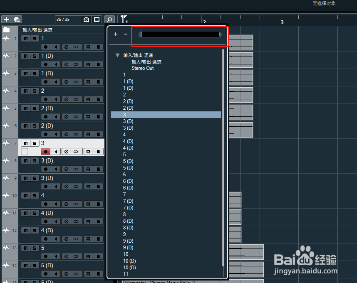357x283 pixels.
Task: Open channel settings of selected track 3
Action: (x=66, y=152)
